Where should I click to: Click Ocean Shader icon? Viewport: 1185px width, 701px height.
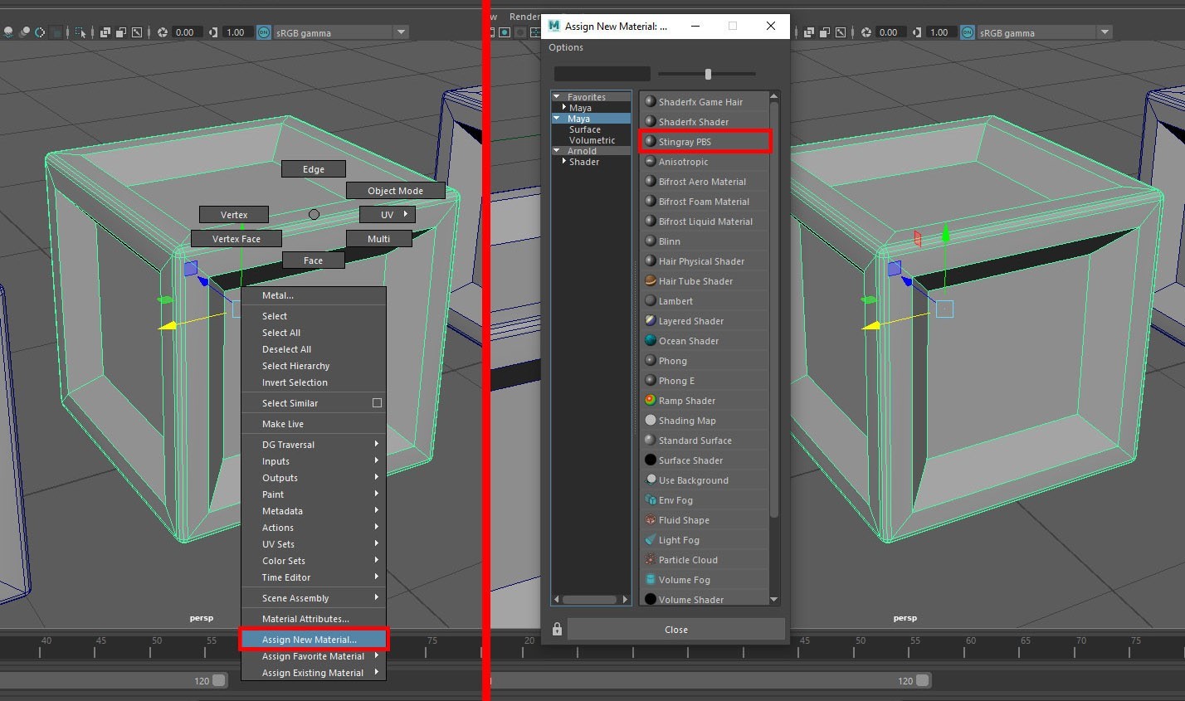[651, 340]
